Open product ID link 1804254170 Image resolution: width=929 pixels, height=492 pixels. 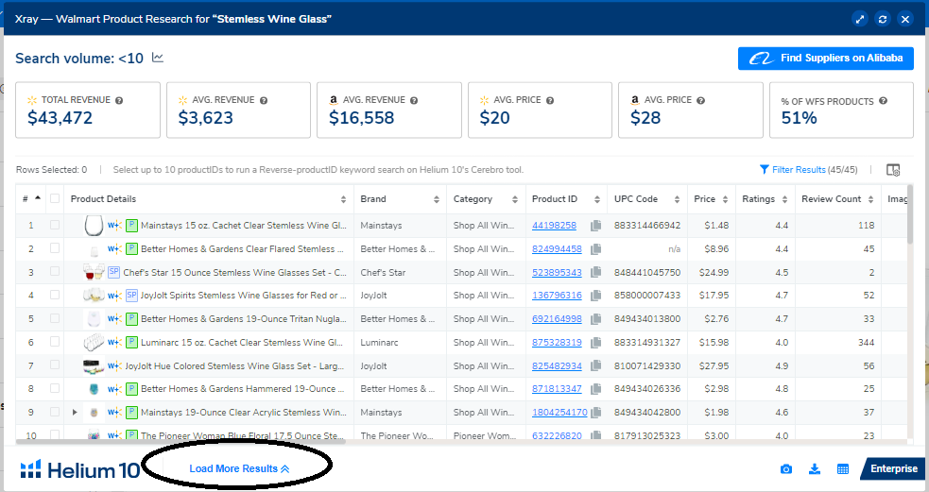[x=559, y=413]
